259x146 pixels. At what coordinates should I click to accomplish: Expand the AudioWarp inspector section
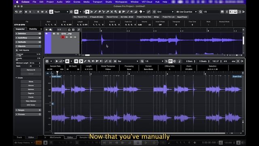28,38
